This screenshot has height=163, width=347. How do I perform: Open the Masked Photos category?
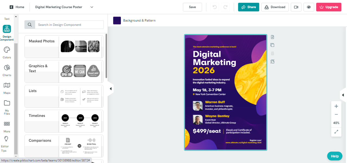64,46
